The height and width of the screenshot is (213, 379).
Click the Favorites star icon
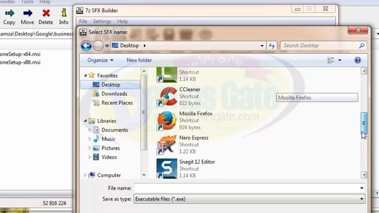coord(92,75)
